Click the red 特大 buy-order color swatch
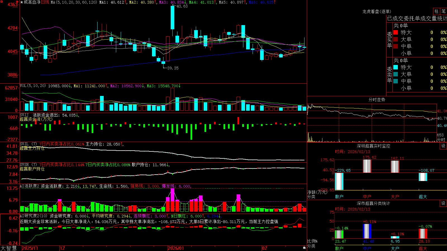Screen dimensions: 447x251 396,32
